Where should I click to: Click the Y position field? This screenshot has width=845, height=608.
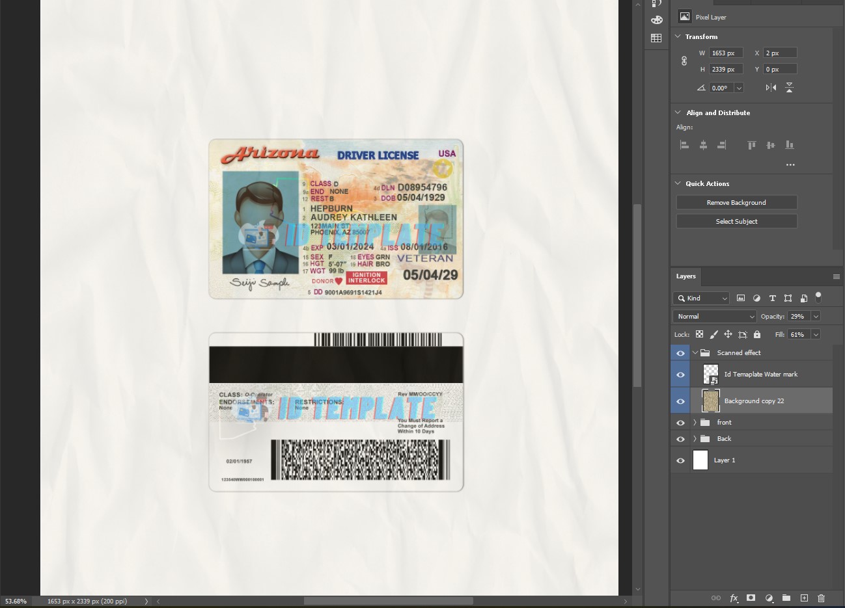tap(780, 69)
